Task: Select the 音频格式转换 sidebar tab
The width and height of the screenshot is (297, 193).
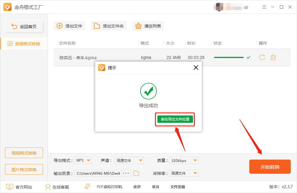Action: tap(24, 43)
